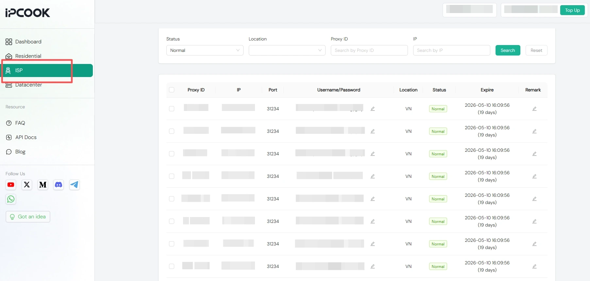Click the X (Twitter) social icon
Screen dimensions: 590x281
pyautogui.click(x=27, y=185)
